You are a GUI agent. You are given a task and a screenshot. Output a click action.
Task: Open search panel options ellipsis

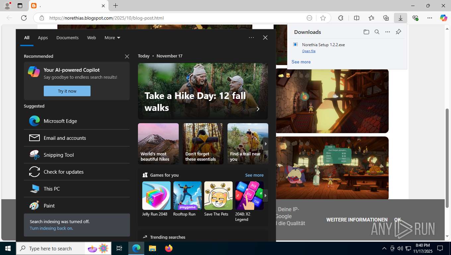click(251, 38)
